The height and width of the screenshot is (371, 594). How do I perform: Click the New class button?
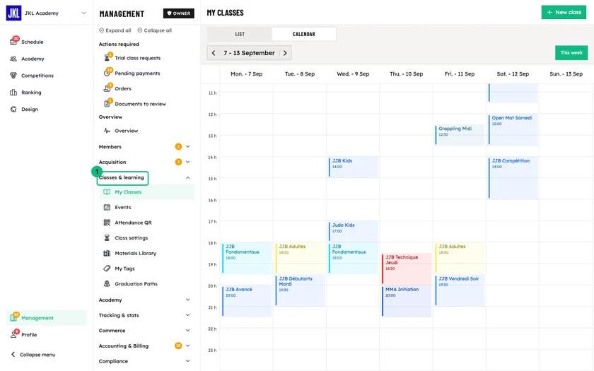tap(564, 13)
